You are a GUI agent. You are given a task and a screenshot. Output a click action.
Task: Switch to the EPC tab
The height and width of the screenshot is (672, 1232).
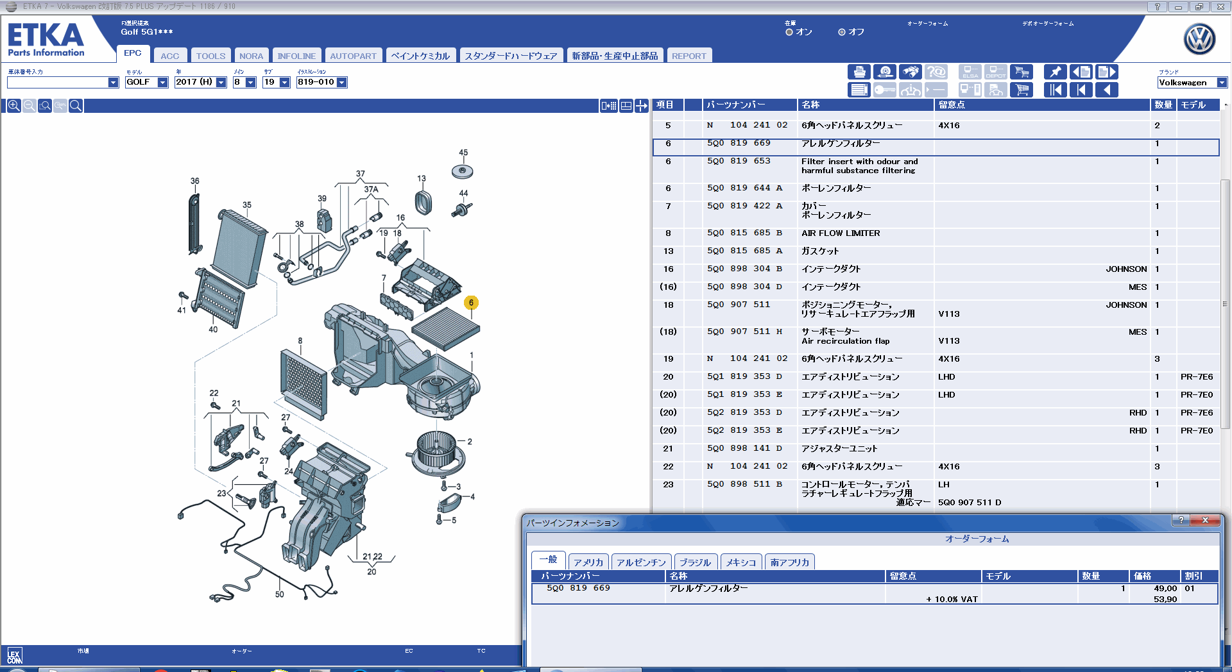tap(133, 54)
